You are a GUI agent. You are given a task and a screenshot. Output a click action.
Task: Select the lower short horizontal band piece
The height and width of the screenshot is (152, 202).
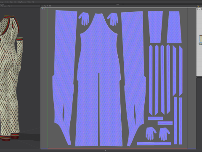(165, 123)
